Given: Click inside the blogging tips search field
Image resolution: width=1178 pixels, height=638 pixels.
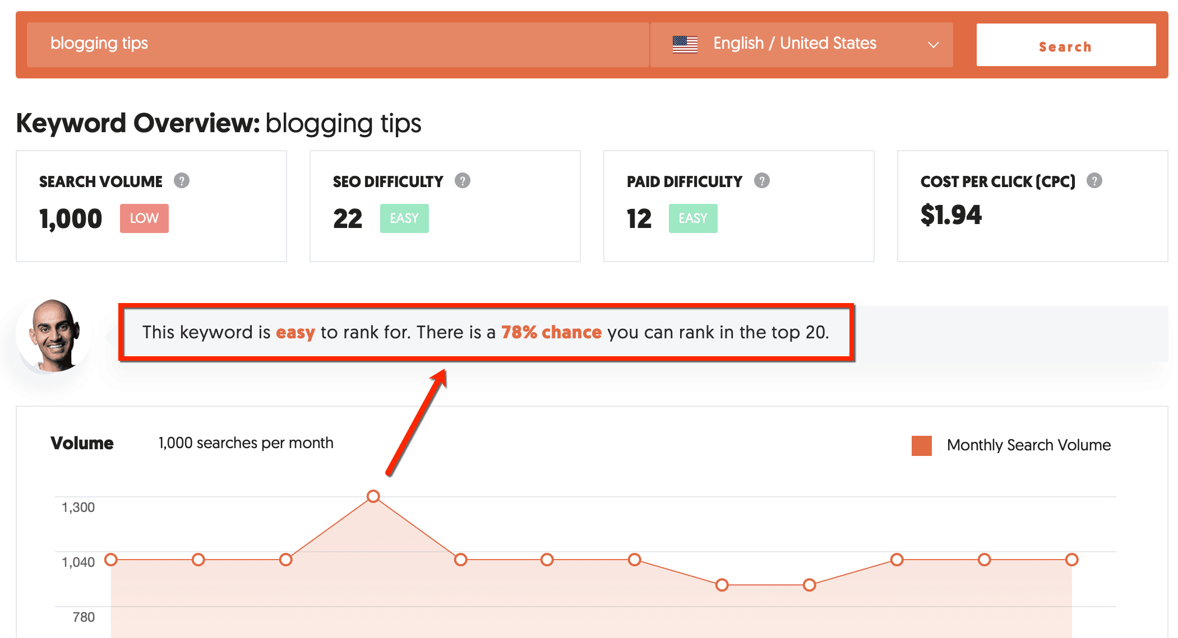Looking at the screenshot, I should pyautogui.click(x=336, y=43).
